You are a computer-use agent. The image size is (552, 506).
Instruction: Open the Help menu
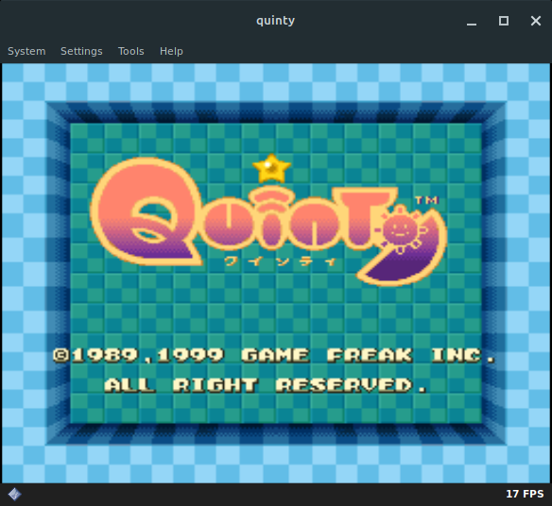tap(171, 51)
